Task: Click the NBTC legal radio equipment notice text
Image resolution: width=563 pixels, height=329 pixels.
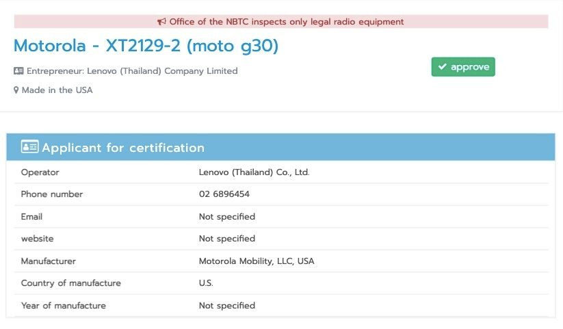Action: (287, 22)
